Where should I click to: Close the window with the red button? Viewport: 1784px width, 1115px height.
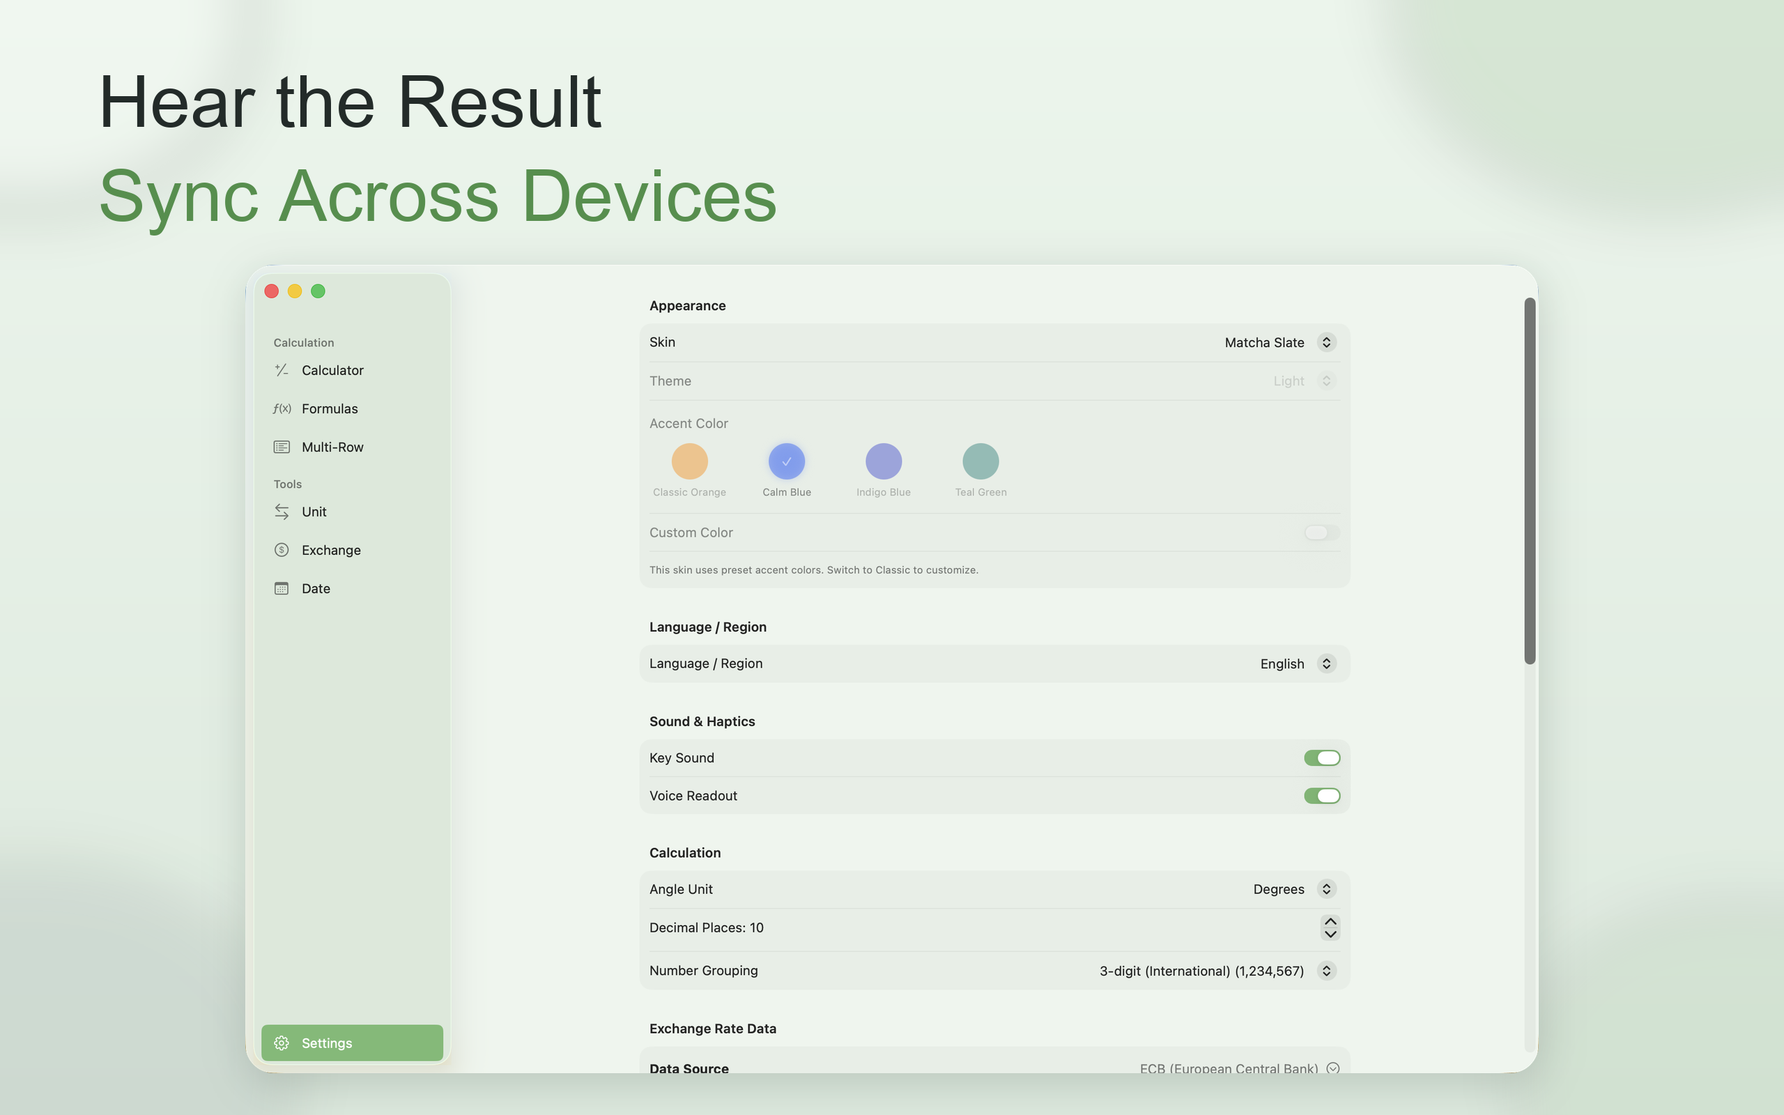[271, 291]
